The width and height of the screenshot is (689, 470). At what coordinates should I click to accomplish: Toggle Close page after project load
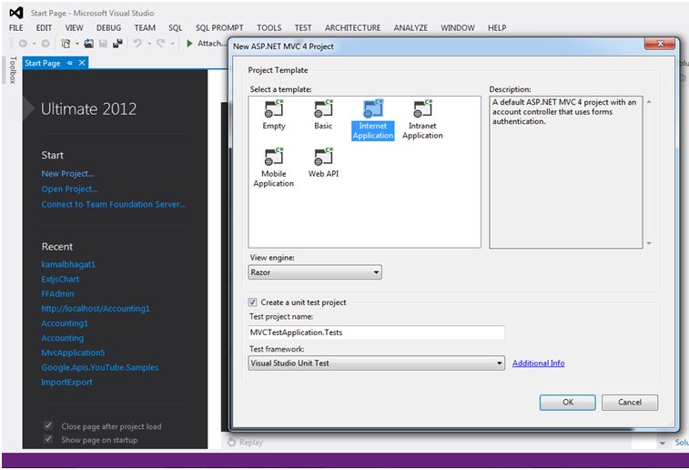[x=48, y=425]
